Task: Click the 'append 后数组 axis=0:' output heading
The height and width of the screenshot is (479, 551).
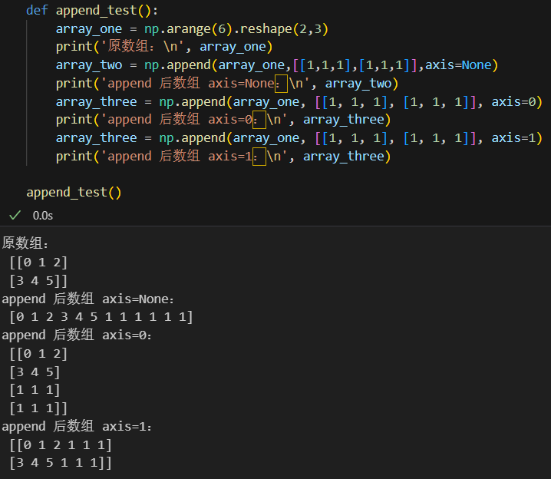Action: coord(77,335)
